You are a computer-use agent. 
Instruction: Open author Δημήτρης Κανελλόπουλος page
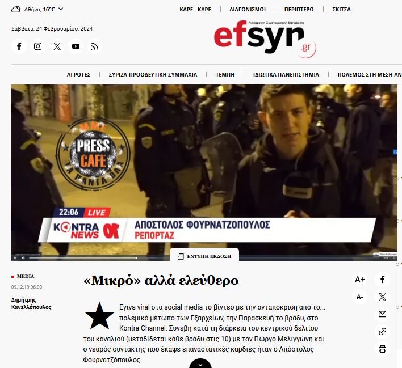pyautogui.click(x=31, y=303)
